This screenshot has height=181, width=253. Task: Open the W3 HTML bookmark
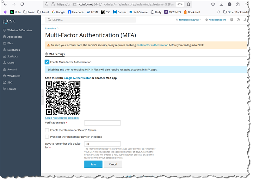[x=93, y=12]
